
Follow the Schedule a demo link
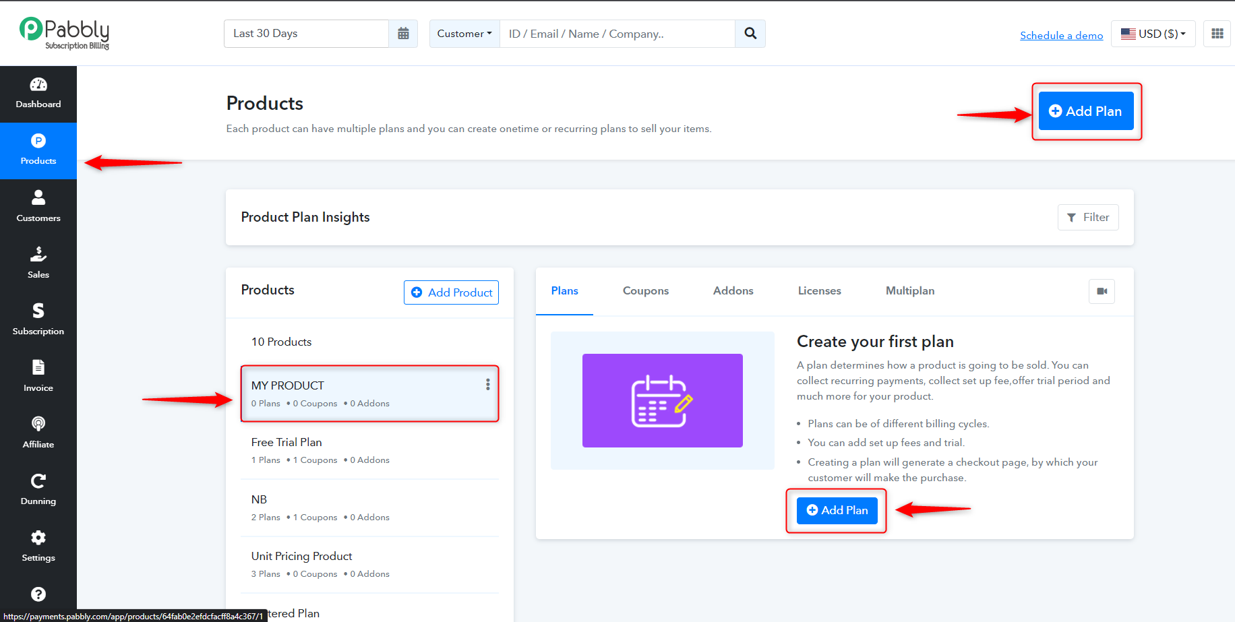(1062, 35)
